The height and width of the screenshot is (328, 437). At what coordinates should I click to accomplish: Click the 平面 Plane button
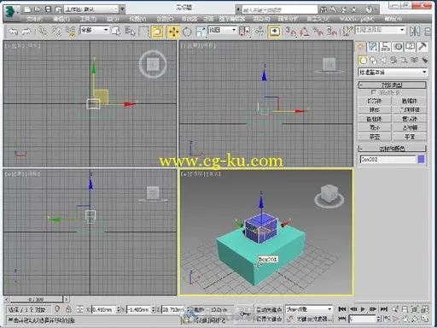[410, 137]
